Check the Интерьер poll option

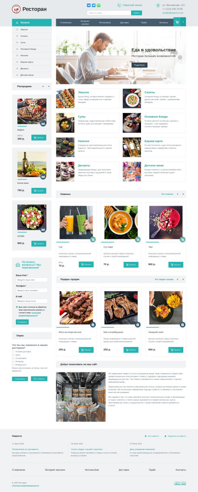click(x=13, y=361)
